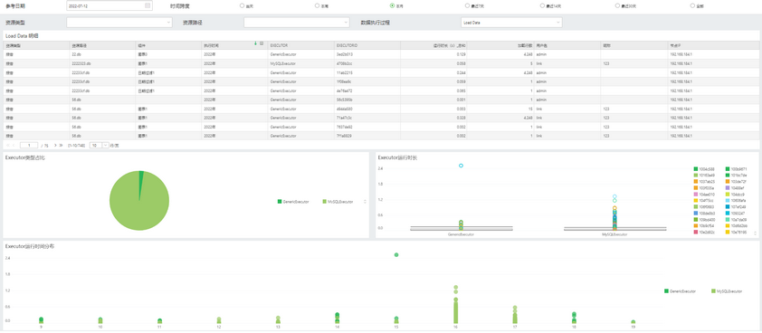This screenshot has height=333, width=762.
Task: Go to the next table page
Action: pyautogui.click(x=55, y=145)
